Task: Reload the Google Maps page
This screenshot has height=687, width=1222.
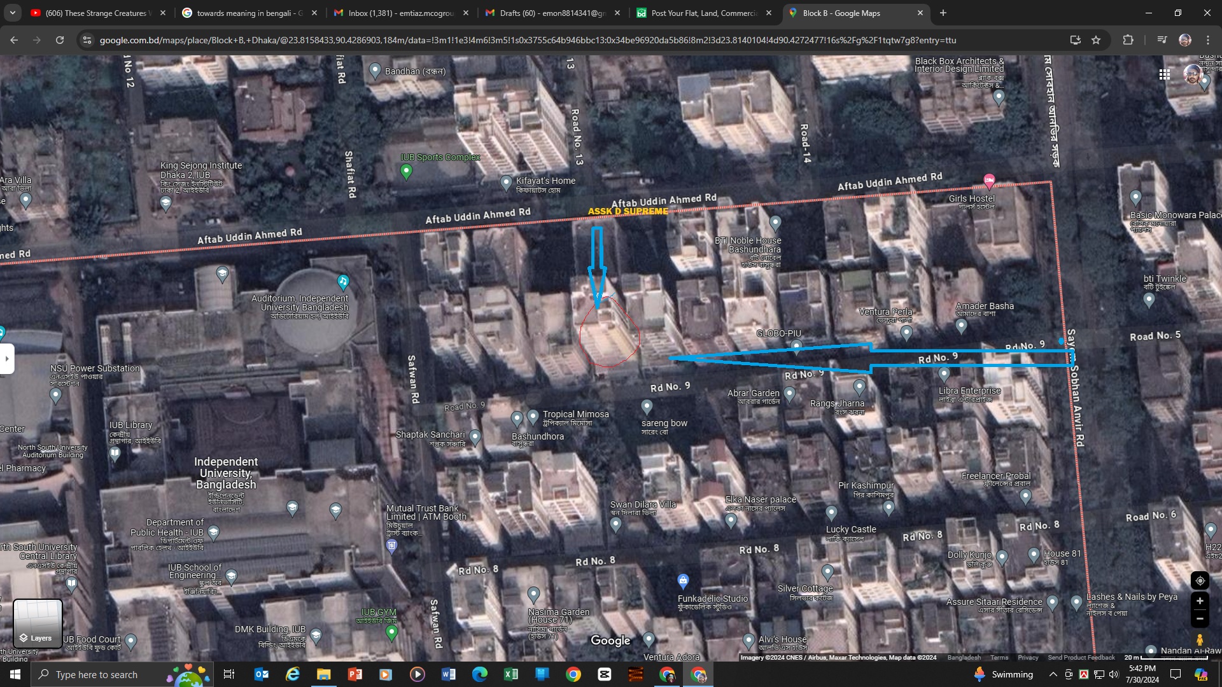Action: pyautogui.click(x=60, y=40)
